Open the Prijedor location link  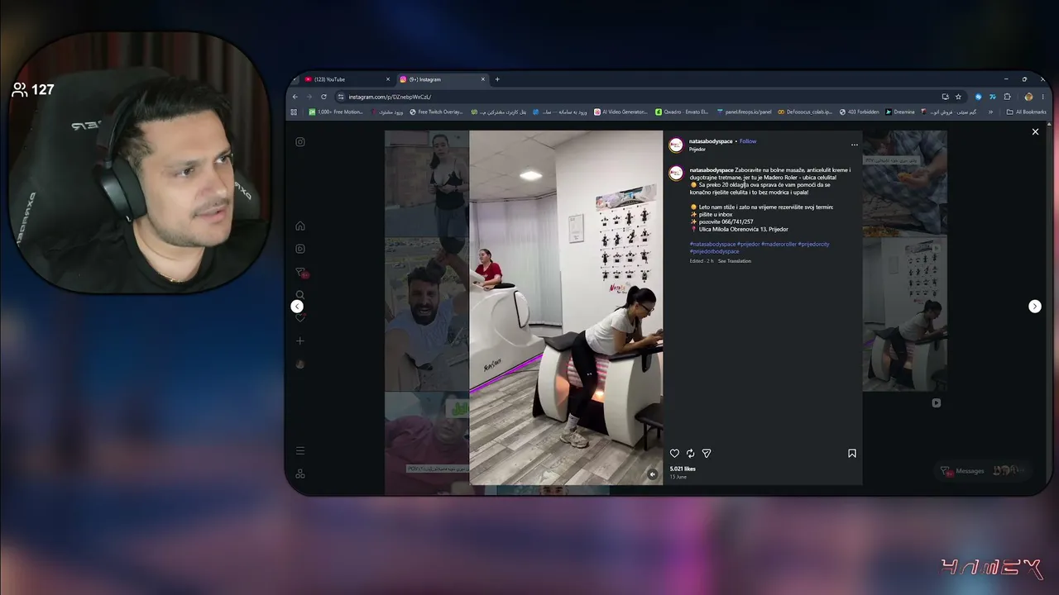[x=697, y=150]
